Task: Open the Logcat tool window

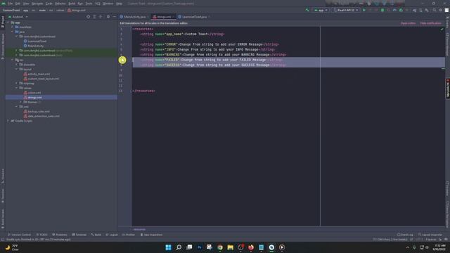Action: coord(112,235)
